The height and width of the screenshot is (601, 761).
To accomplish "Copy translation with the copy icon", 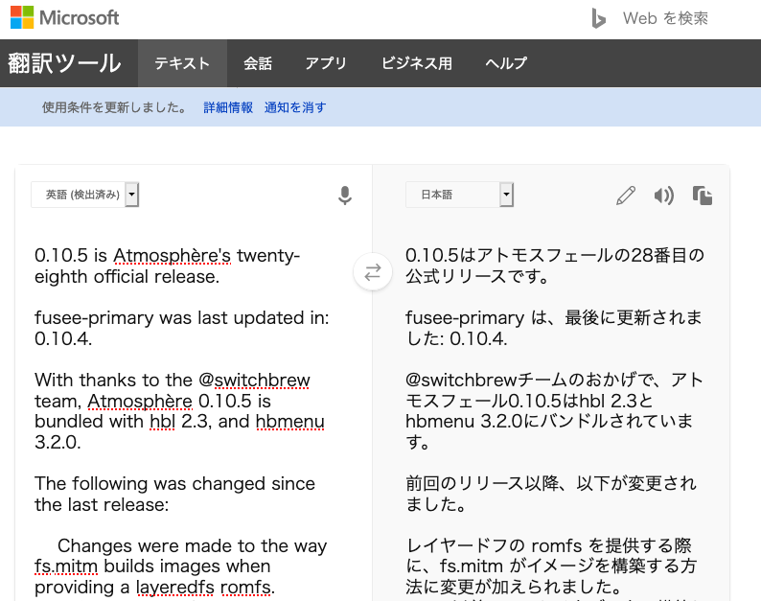I will [702, 196].
